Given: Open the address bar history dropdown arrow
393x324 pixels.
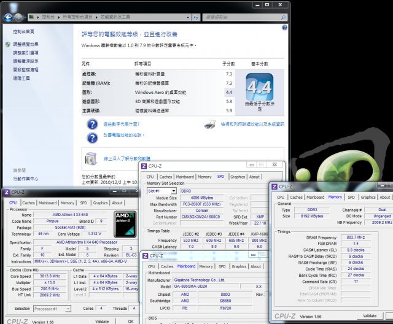Looking at the screenshot, I should pyautogui.click(x=188, y=17).
